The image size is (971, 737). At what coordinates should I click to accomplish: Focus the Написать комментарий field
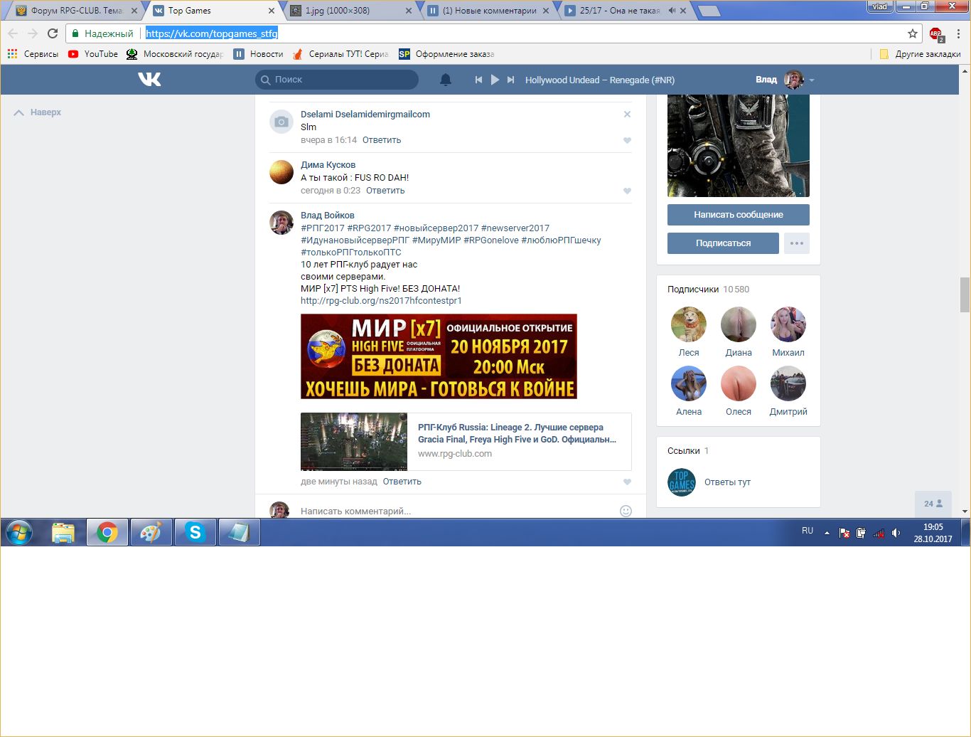coord(456,511)
